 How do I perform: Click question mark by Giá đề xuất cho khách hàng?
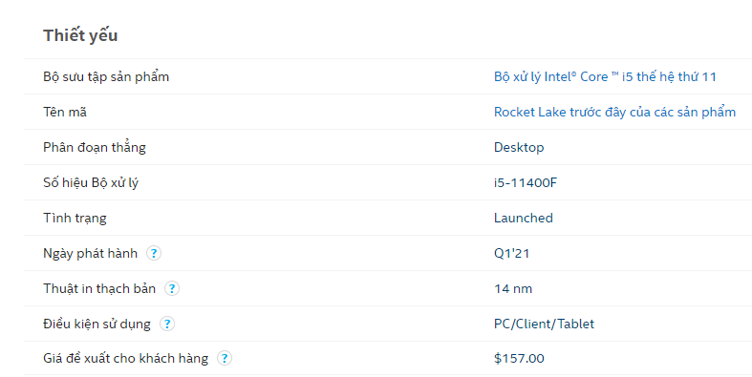(225, 358)
